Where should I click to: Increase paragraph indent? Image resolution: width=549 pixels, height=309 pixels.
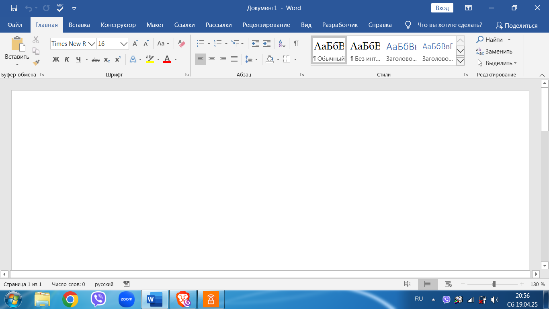[x=266, y=43]
